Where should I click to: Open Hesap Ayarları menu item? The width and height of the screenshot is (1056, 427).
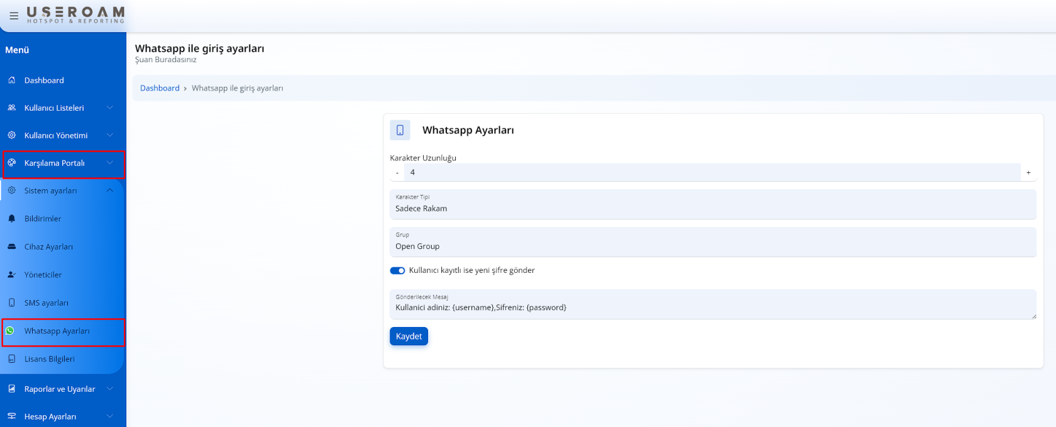50,417
